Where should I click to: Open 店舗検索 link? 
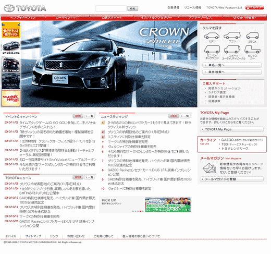(x=214, y=101)
